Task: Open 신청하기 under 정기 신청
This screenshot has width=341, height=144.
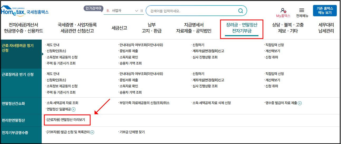Action: 198,45
